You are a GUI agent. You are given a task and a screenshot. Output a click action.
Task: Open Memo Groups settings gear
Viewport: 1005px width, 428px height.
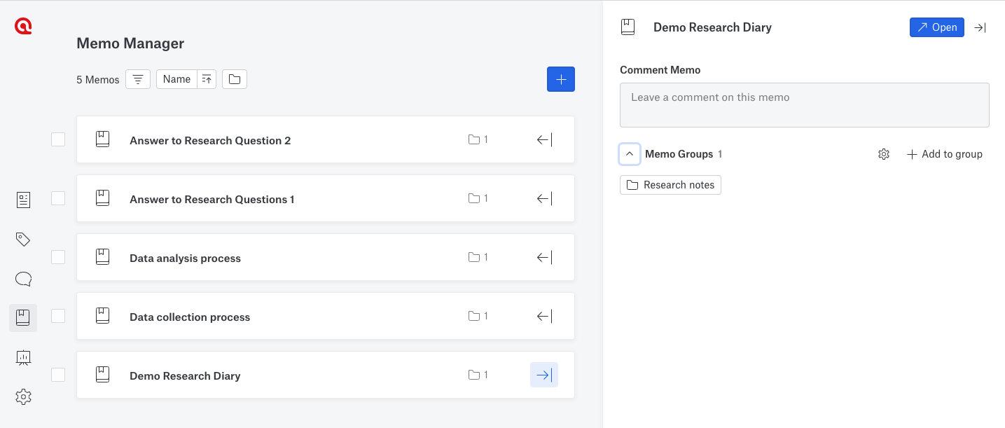click(x=883, y=153)
